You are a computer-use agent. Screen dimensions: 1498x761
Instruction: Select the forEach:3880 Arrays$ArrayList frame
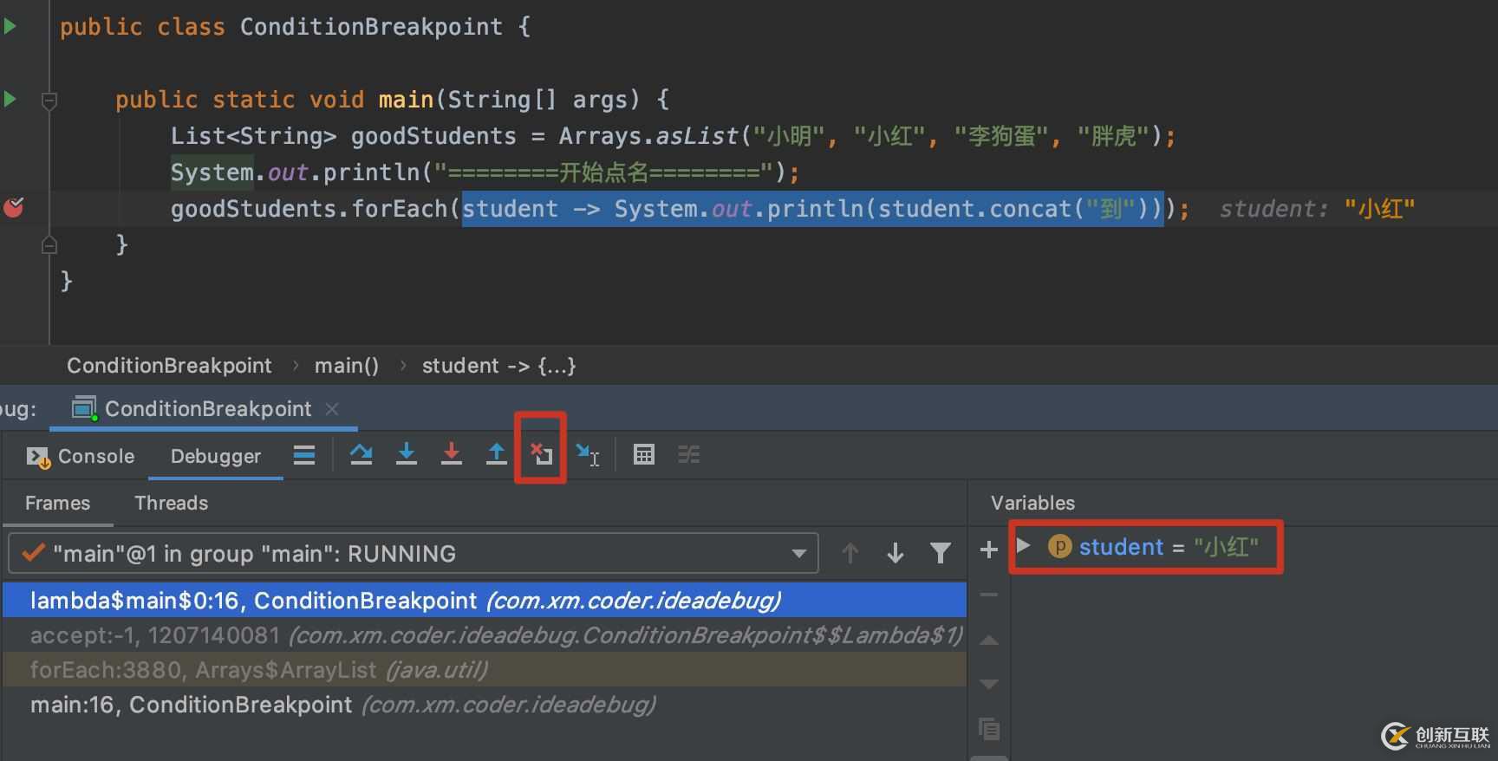click(x=485, y=670)
